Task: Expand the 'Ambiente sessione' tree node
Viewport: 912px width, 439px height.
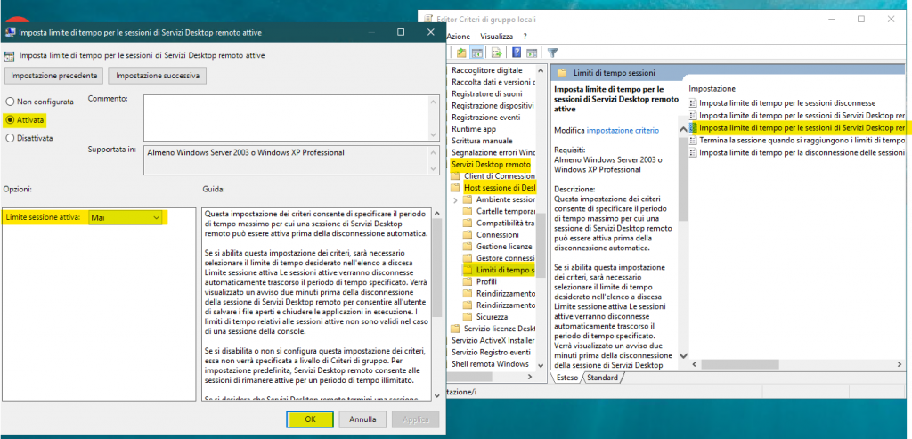Action: [456, 199]
